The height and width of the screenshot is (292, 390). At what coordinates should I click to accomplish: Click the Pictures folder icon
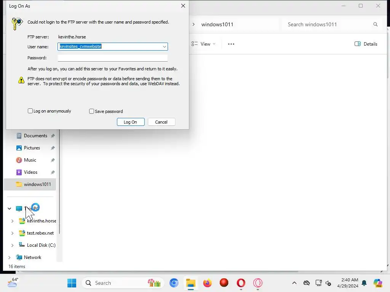coord(19,148)
